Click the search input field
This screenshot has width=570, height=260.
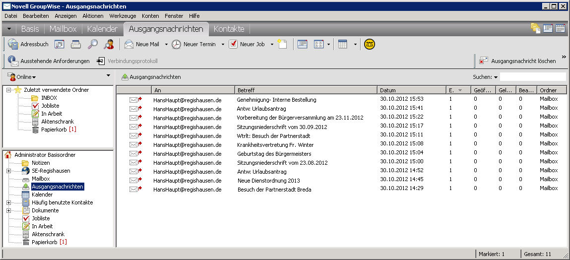coord(532,77)
